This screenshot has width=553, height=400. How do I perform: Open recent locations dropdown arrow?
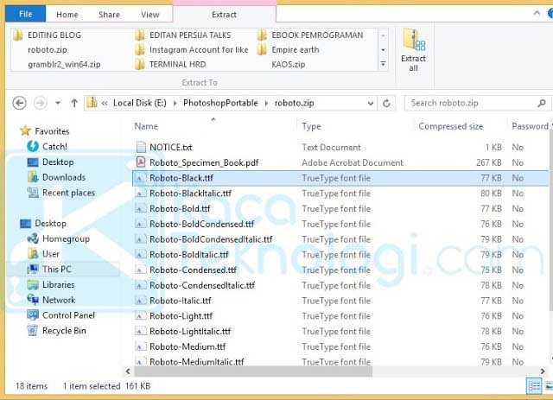57,103
